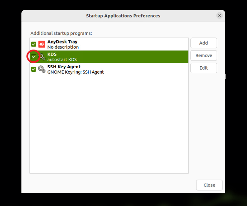Uncheck the KDS autostart checkbox

click(33, 57)
